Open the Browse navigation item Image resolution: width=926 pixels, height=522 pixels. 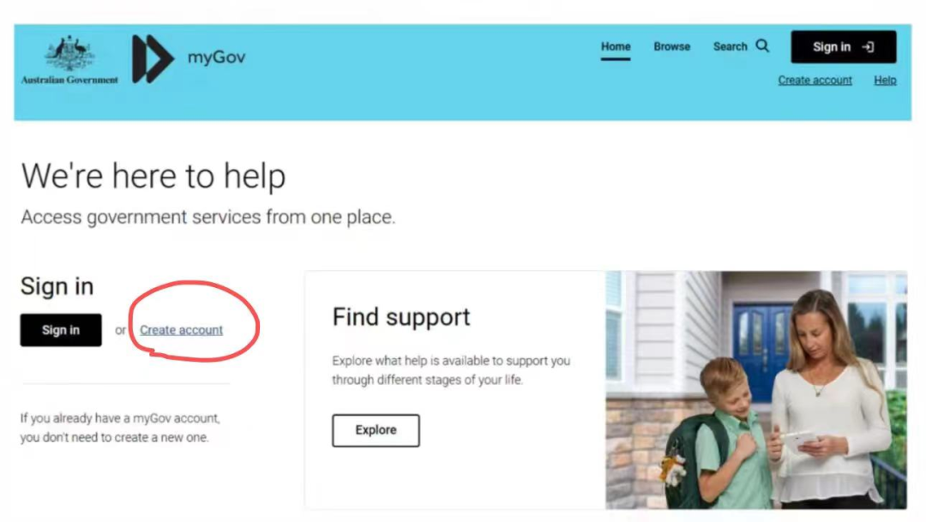pyautogui.click(x=671, y=46)
